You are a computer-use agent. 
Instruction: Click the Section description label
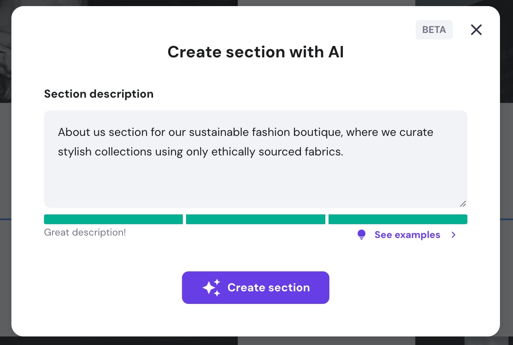point(99,94)
